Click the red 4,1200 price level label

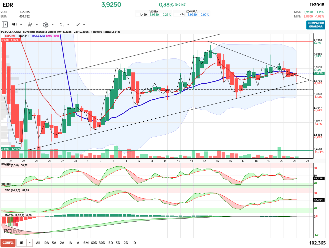(10, 40)
